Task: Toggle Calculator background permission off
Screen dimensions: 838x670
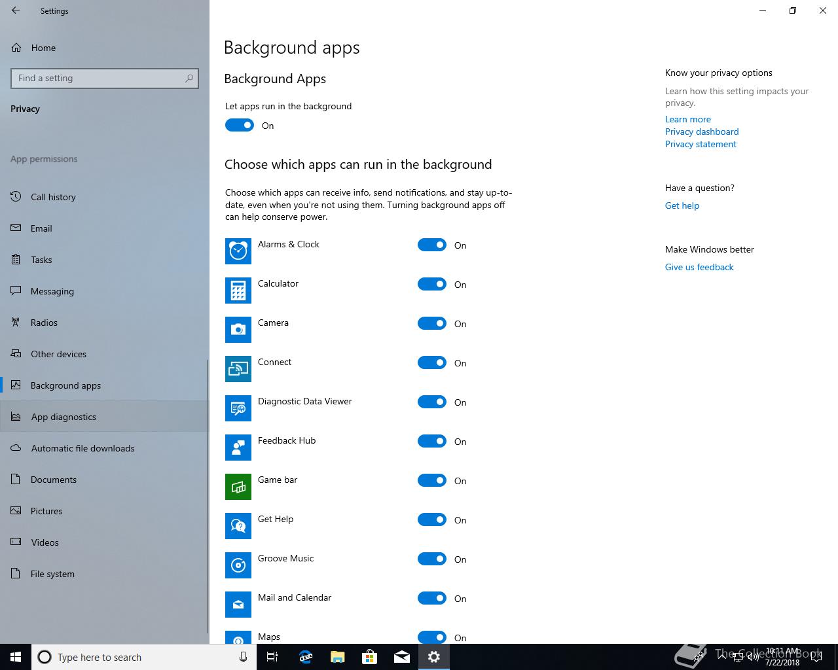Action: 432,284
